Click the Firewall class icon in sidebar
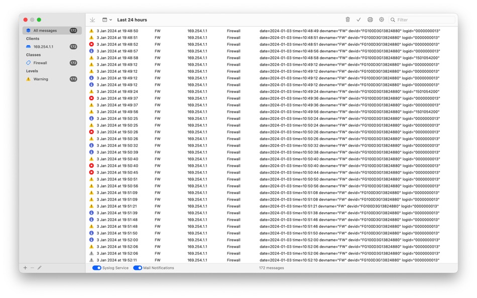 29,63
